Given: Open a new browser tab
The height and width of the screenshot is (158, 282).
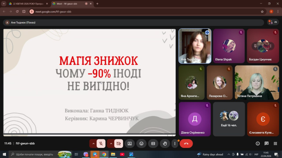Looking at the screenshot, I should pos(97,3).
